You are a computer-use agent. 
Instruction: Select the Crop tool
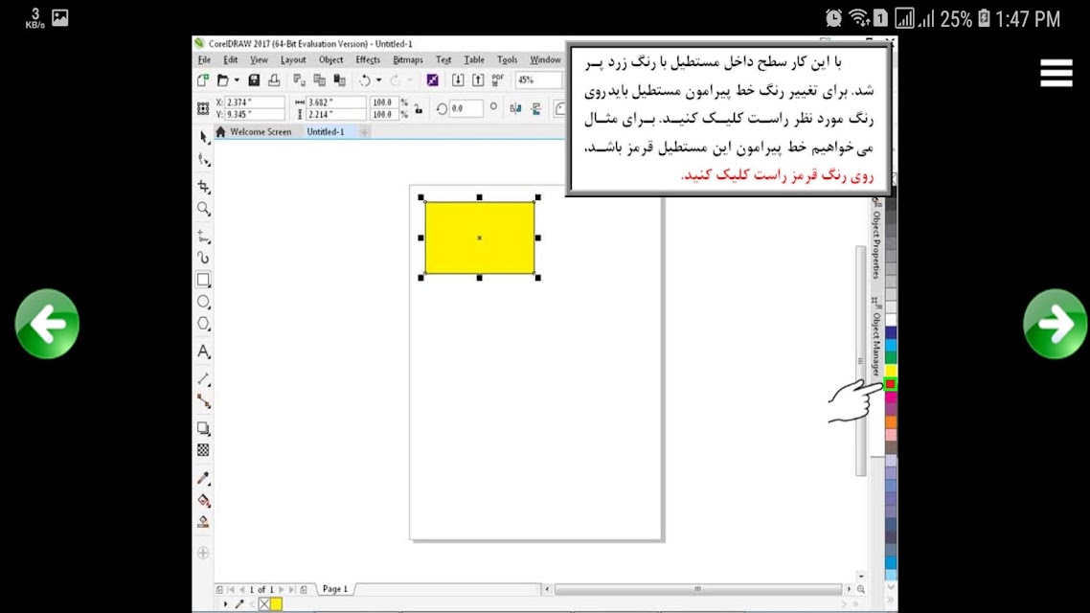tap(204, 186)
